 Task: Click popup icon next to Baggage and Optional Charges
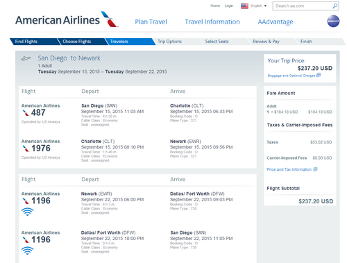point(319,75)
